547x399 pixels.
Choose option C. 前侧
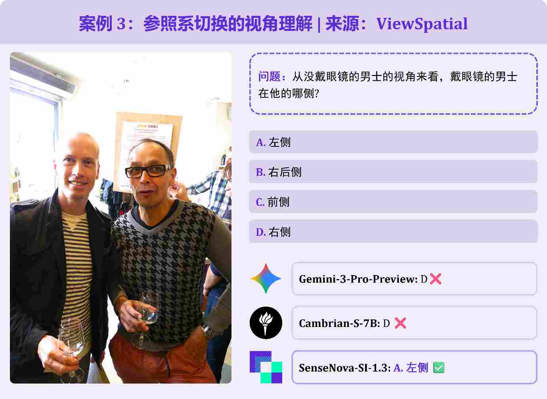393,202
